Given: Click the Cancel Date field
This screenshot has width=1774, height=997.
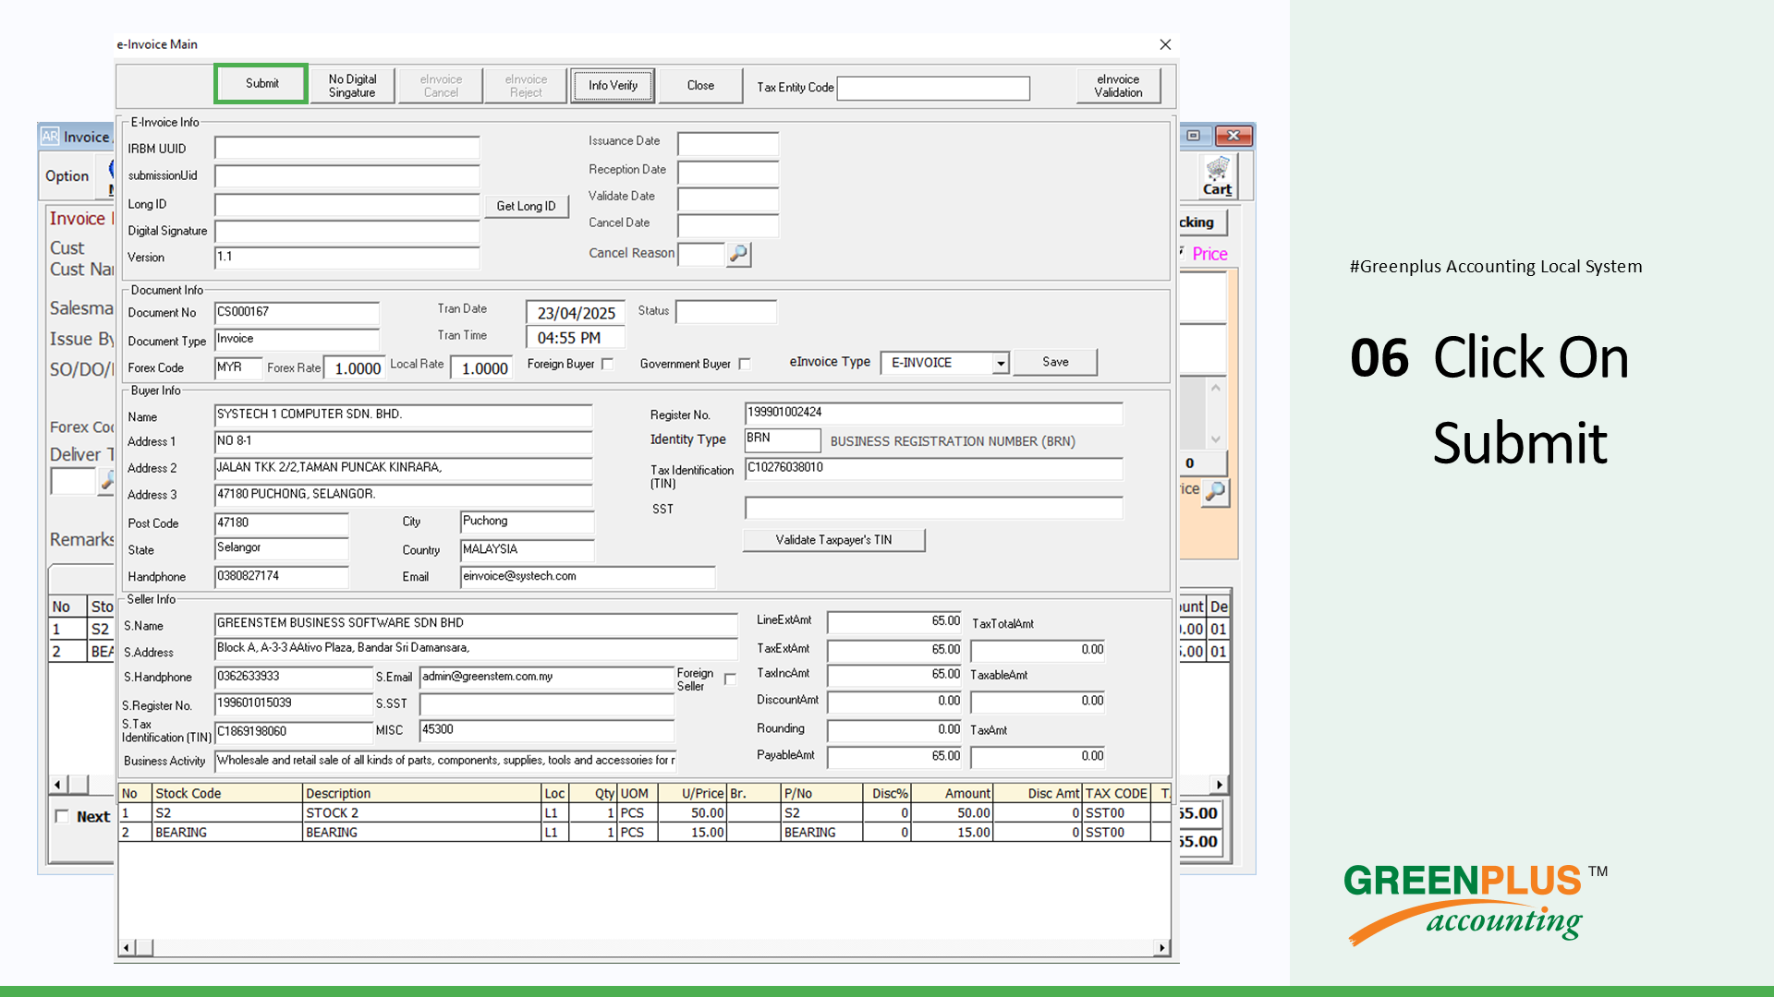Looking at the screenshot, I should tap(727, 225).
